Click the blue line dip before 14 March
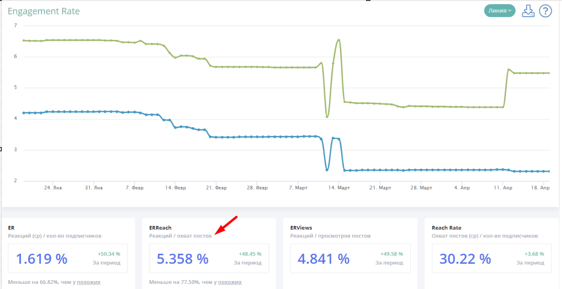This screenshot has width=562, height=289. [x=327, y=170]
